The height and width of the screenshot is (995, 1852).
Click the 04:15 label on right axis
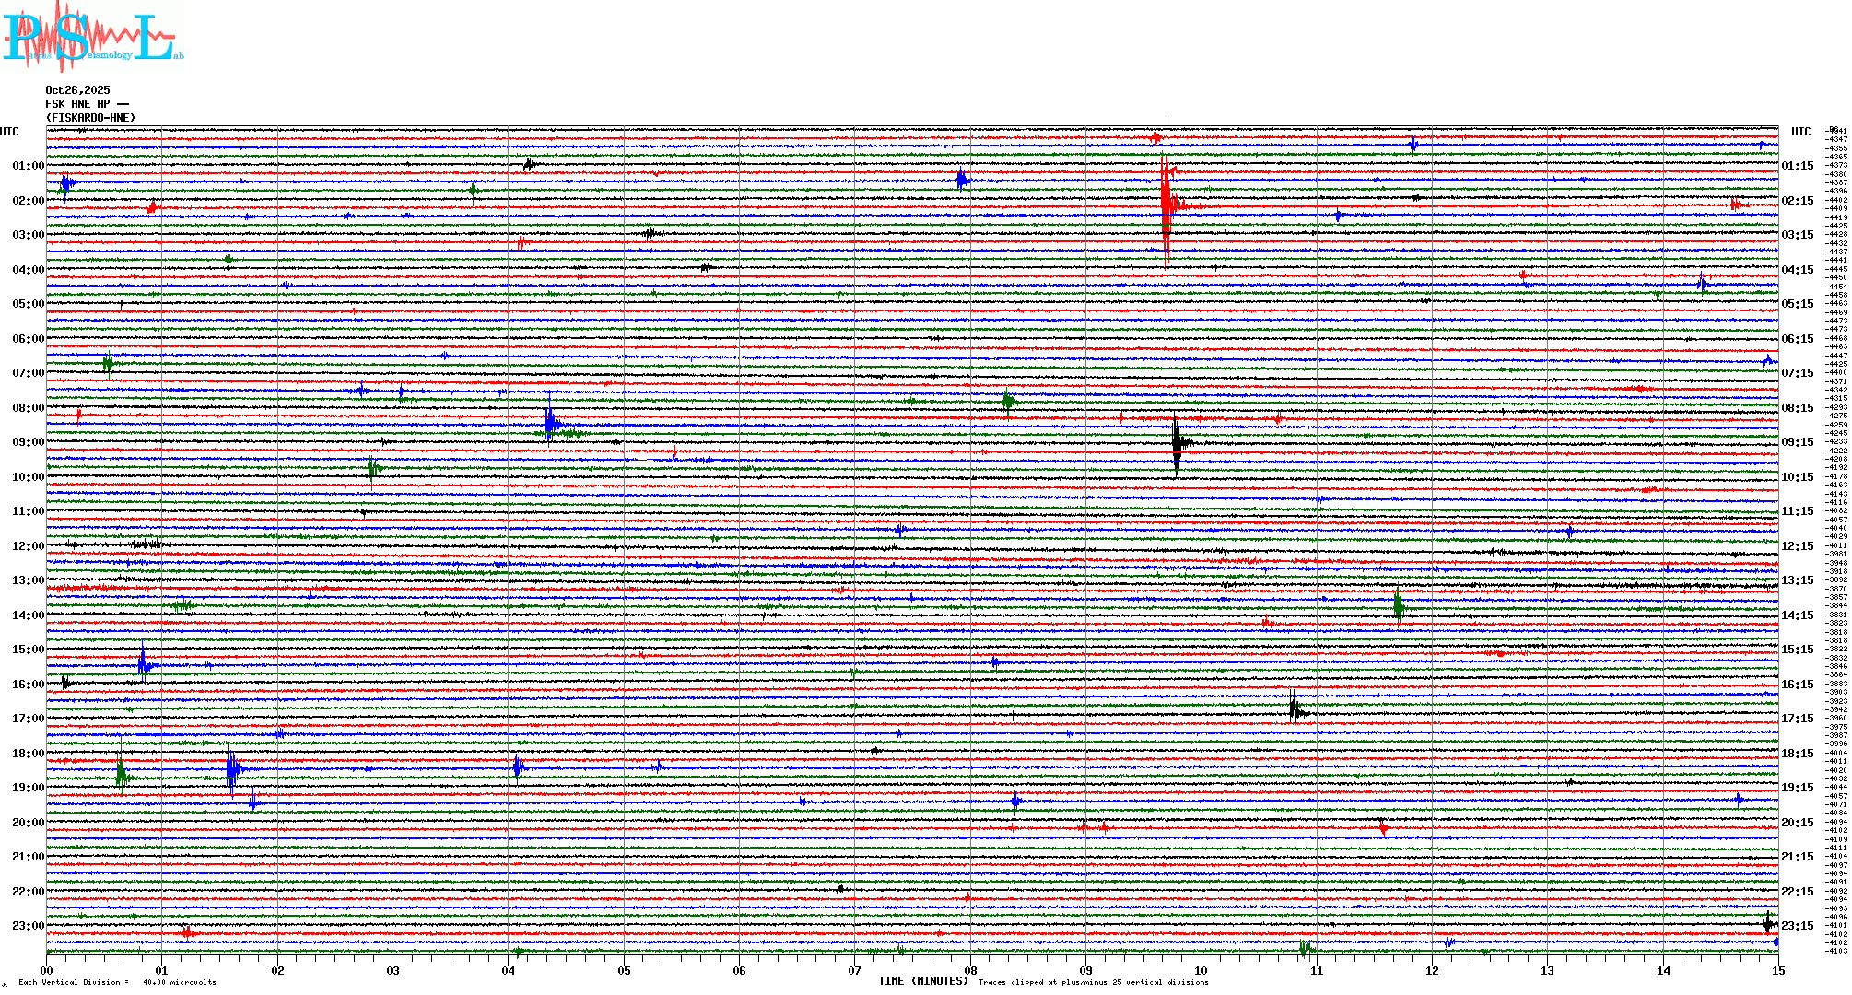[1797, 270]
